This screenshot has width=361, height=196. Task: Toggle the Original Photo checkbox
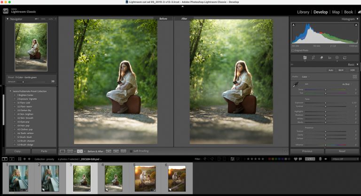coord(294,50)
